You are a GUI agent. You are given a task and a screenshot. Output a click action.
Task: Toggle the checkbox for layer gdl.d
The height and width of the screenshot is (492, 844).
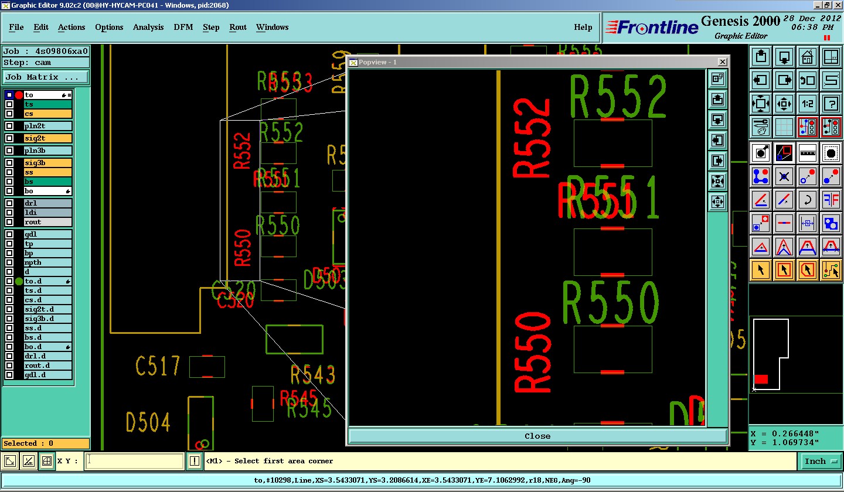tap(9, 375)
